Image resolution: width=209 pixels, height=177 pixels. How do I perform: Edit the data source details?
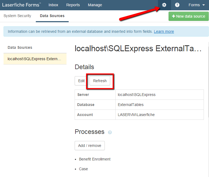tap(81, 81)
